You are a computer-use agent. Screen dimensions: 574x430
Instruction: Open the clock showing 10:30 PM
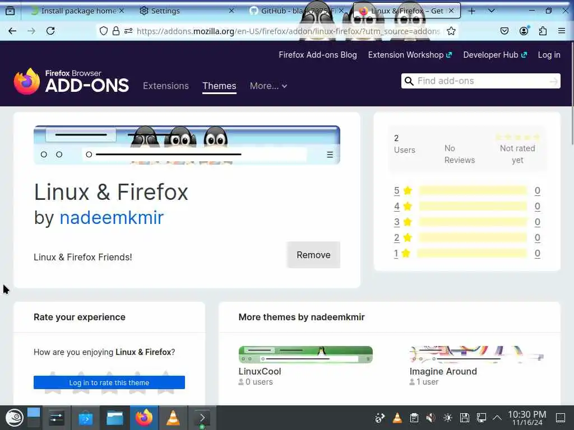point(527,418)
